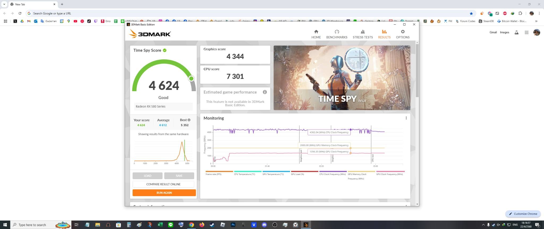
Task: Open the Windows notification center
Action: pos(537,225)
